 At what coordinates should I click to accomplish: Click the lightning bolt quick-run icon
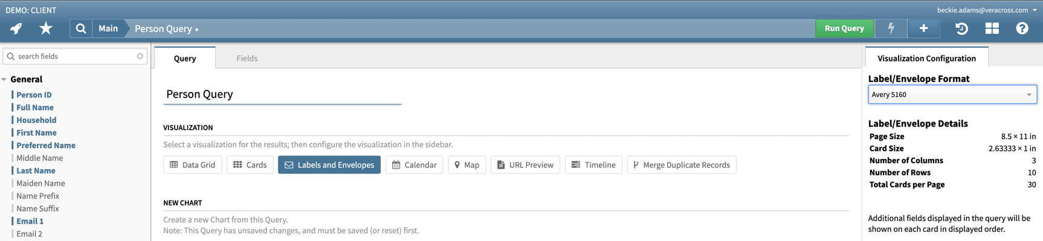[891, 28]
